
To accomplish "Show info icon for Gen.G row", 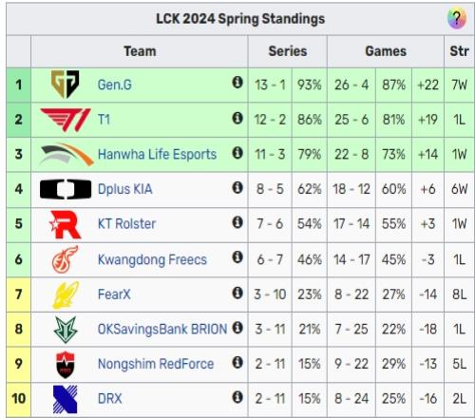I will [237, 83].
